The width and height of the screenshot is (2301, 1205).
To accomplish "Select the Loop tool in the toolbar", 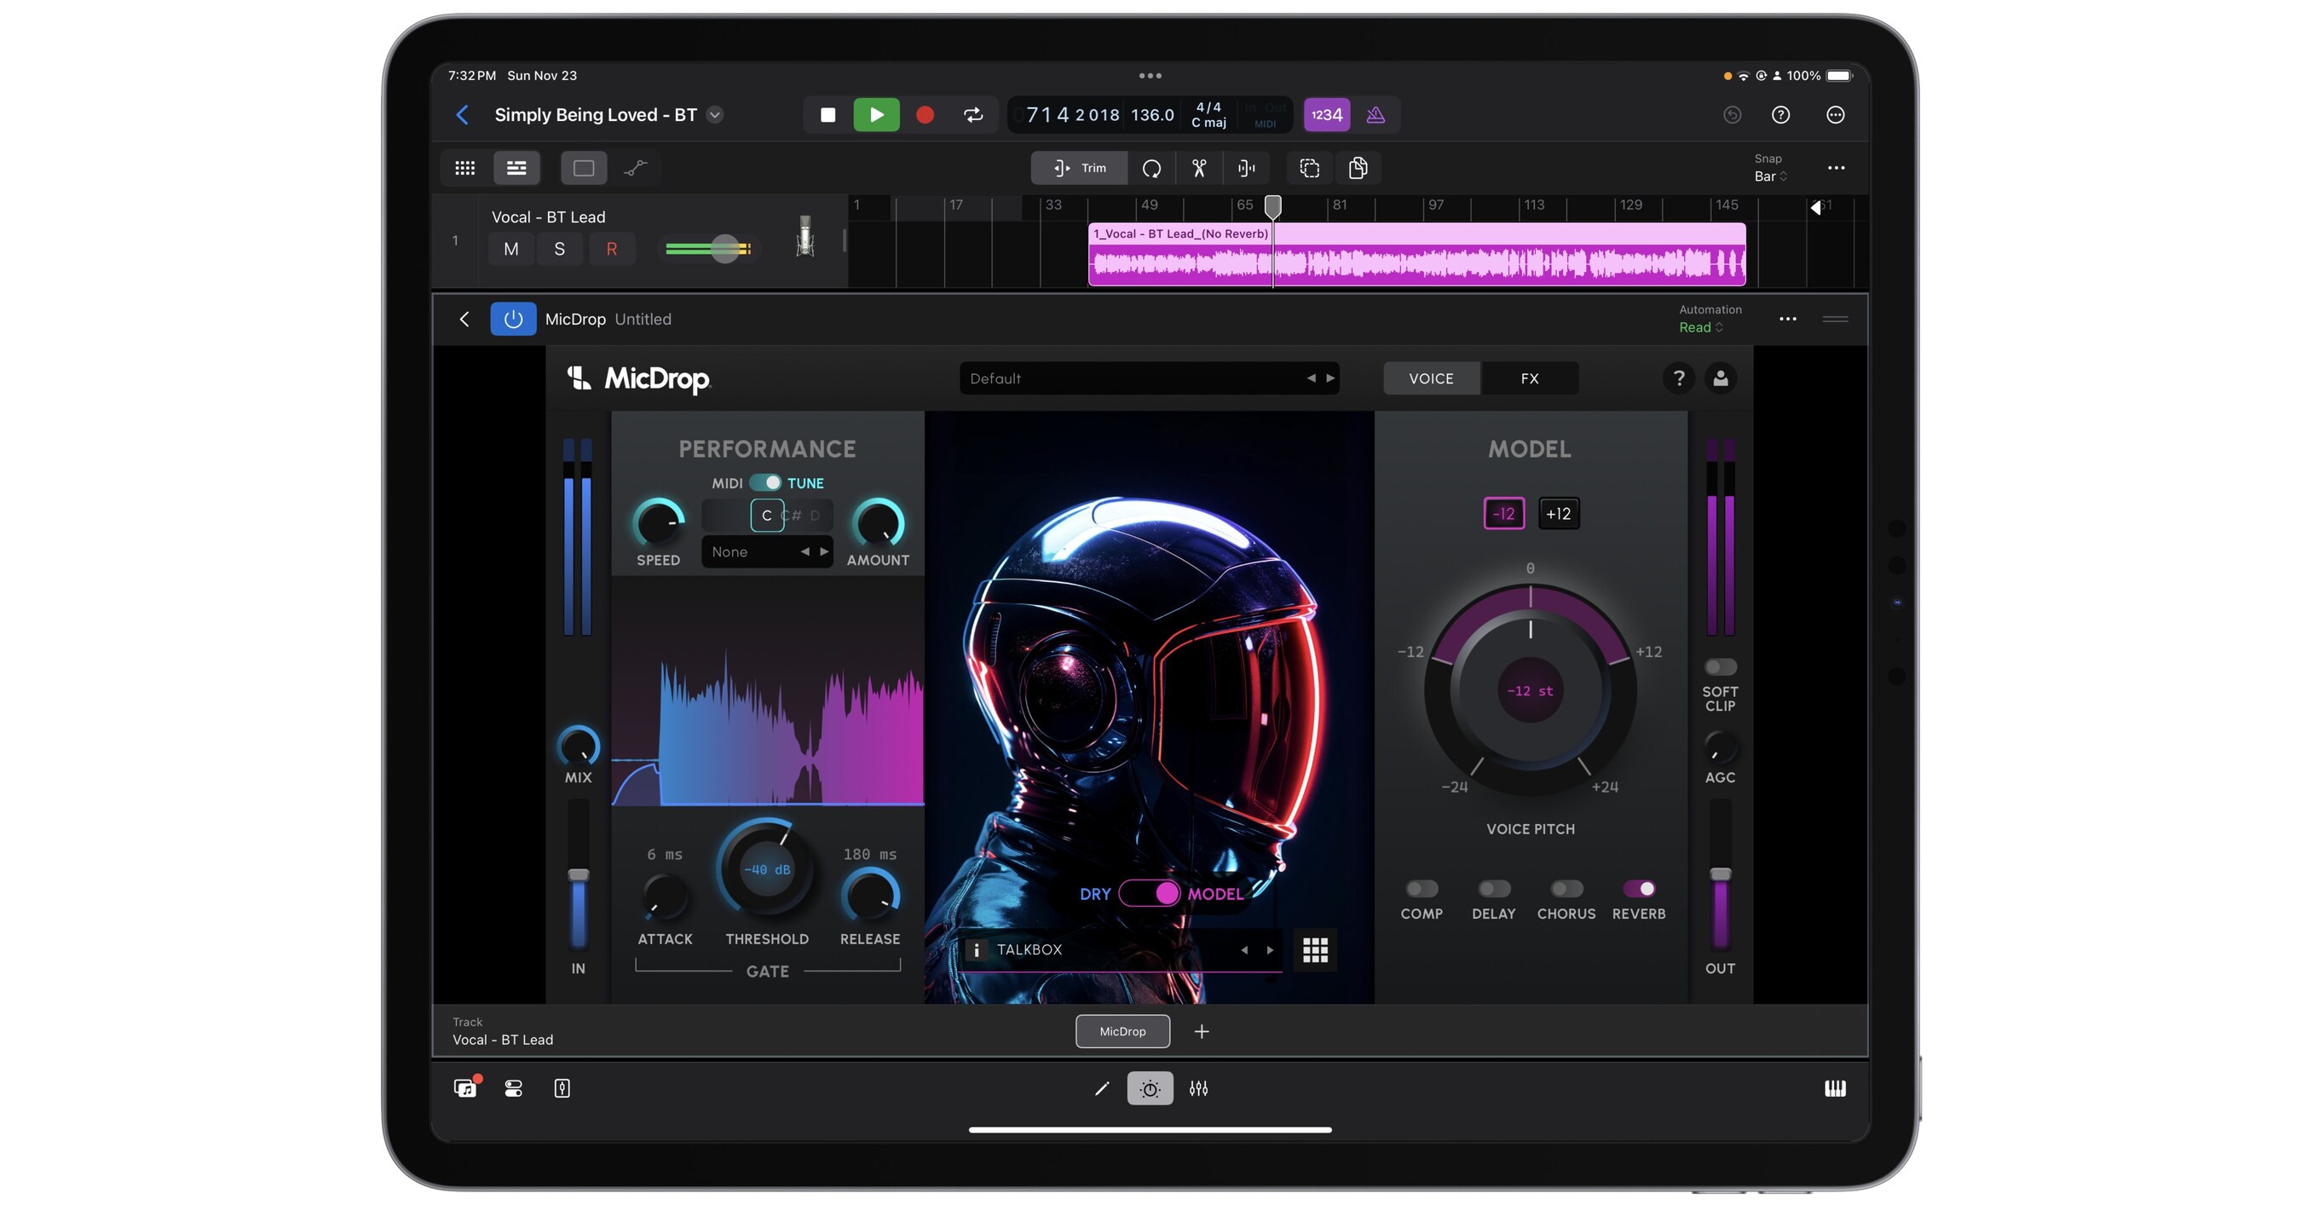I will click(x=1152, y=168).
